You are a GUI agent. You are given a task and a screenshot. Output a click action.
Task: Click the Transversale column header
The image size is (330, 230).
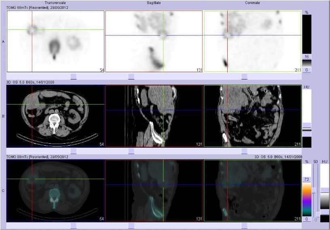click(x=55, y=3)
